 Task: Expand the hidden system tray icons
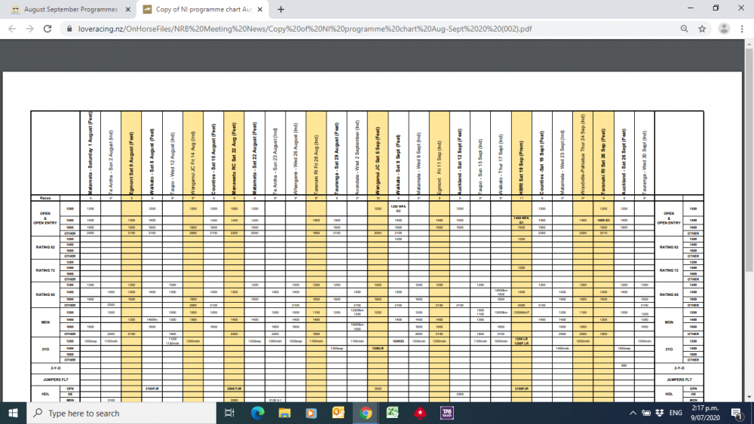click(x=632, y=413)
